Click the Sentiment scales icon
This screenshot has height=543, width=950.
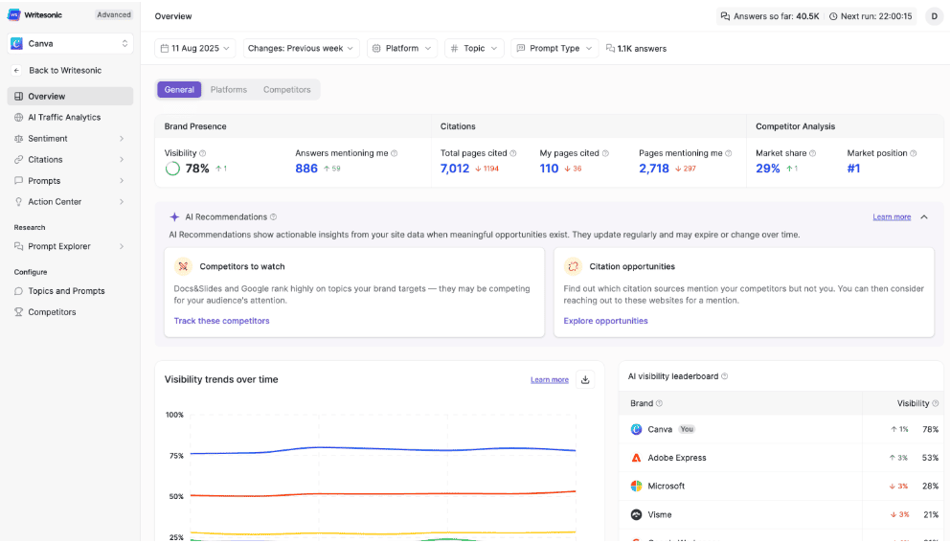tap(19, 139)
